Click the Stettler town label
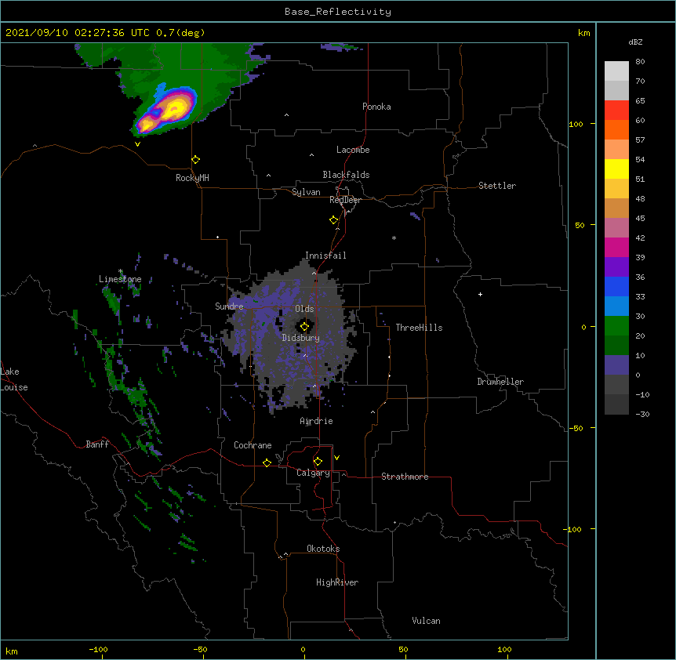The height and width of the screenshot is (660, 676). point(497,186)
